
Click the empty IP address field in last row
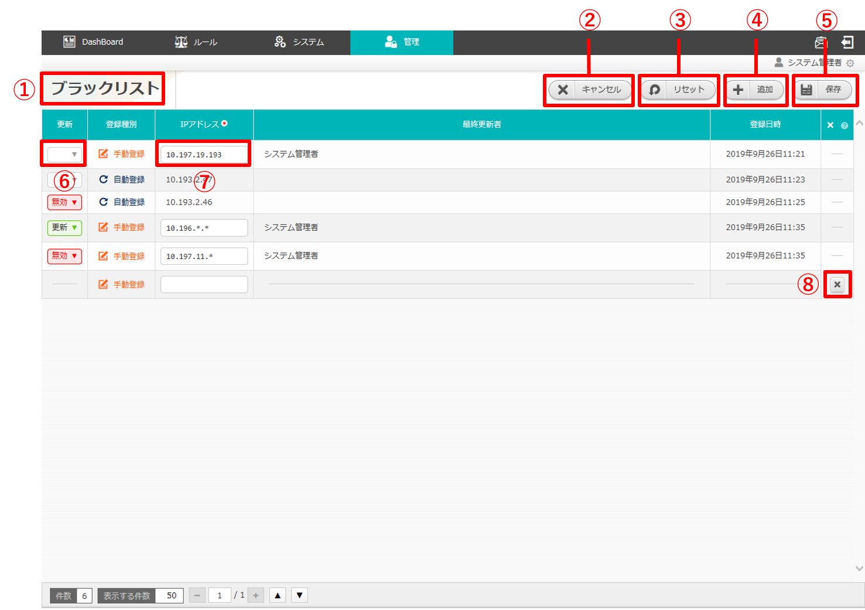click(x=204, y=284)
